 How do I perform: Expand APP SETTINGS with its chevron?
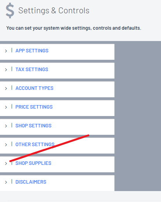(x=6, y=51)
